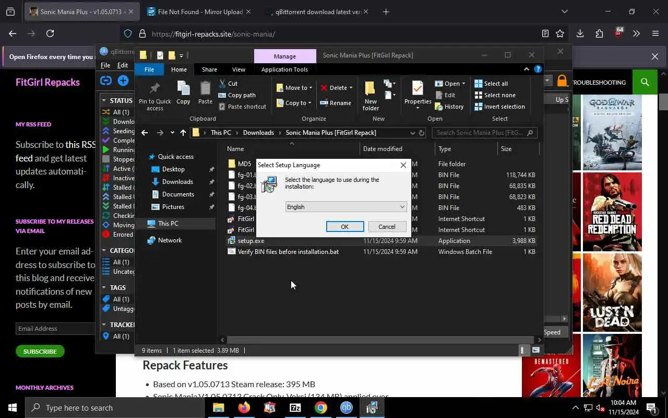The image size is (668, 418).
Task: Click the Email Address field
Action: 55,329
